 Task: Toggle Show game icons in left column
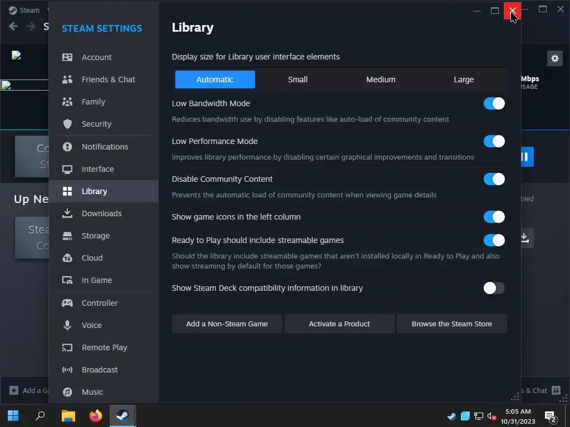[x=494, y=217]
